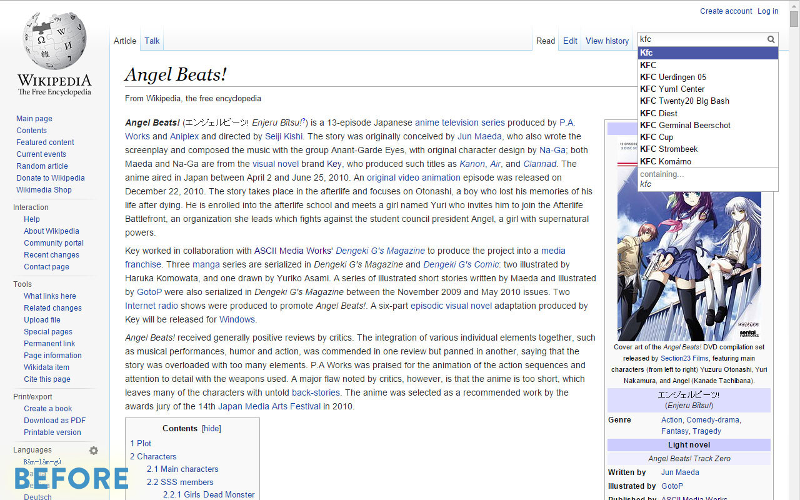
Task: Click the Create account link
Action: [726, 11]
